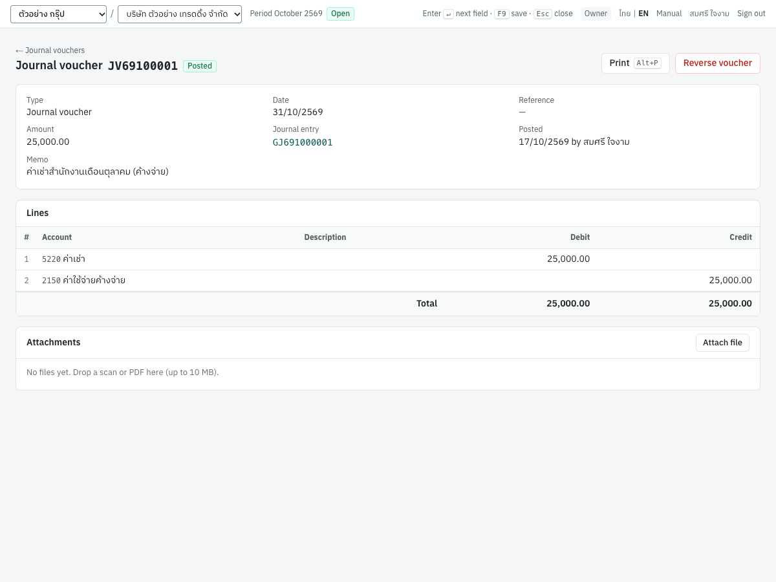Click the Description column header
The width and height of the screenshot is (776, 582).
(x=325, y=237)
